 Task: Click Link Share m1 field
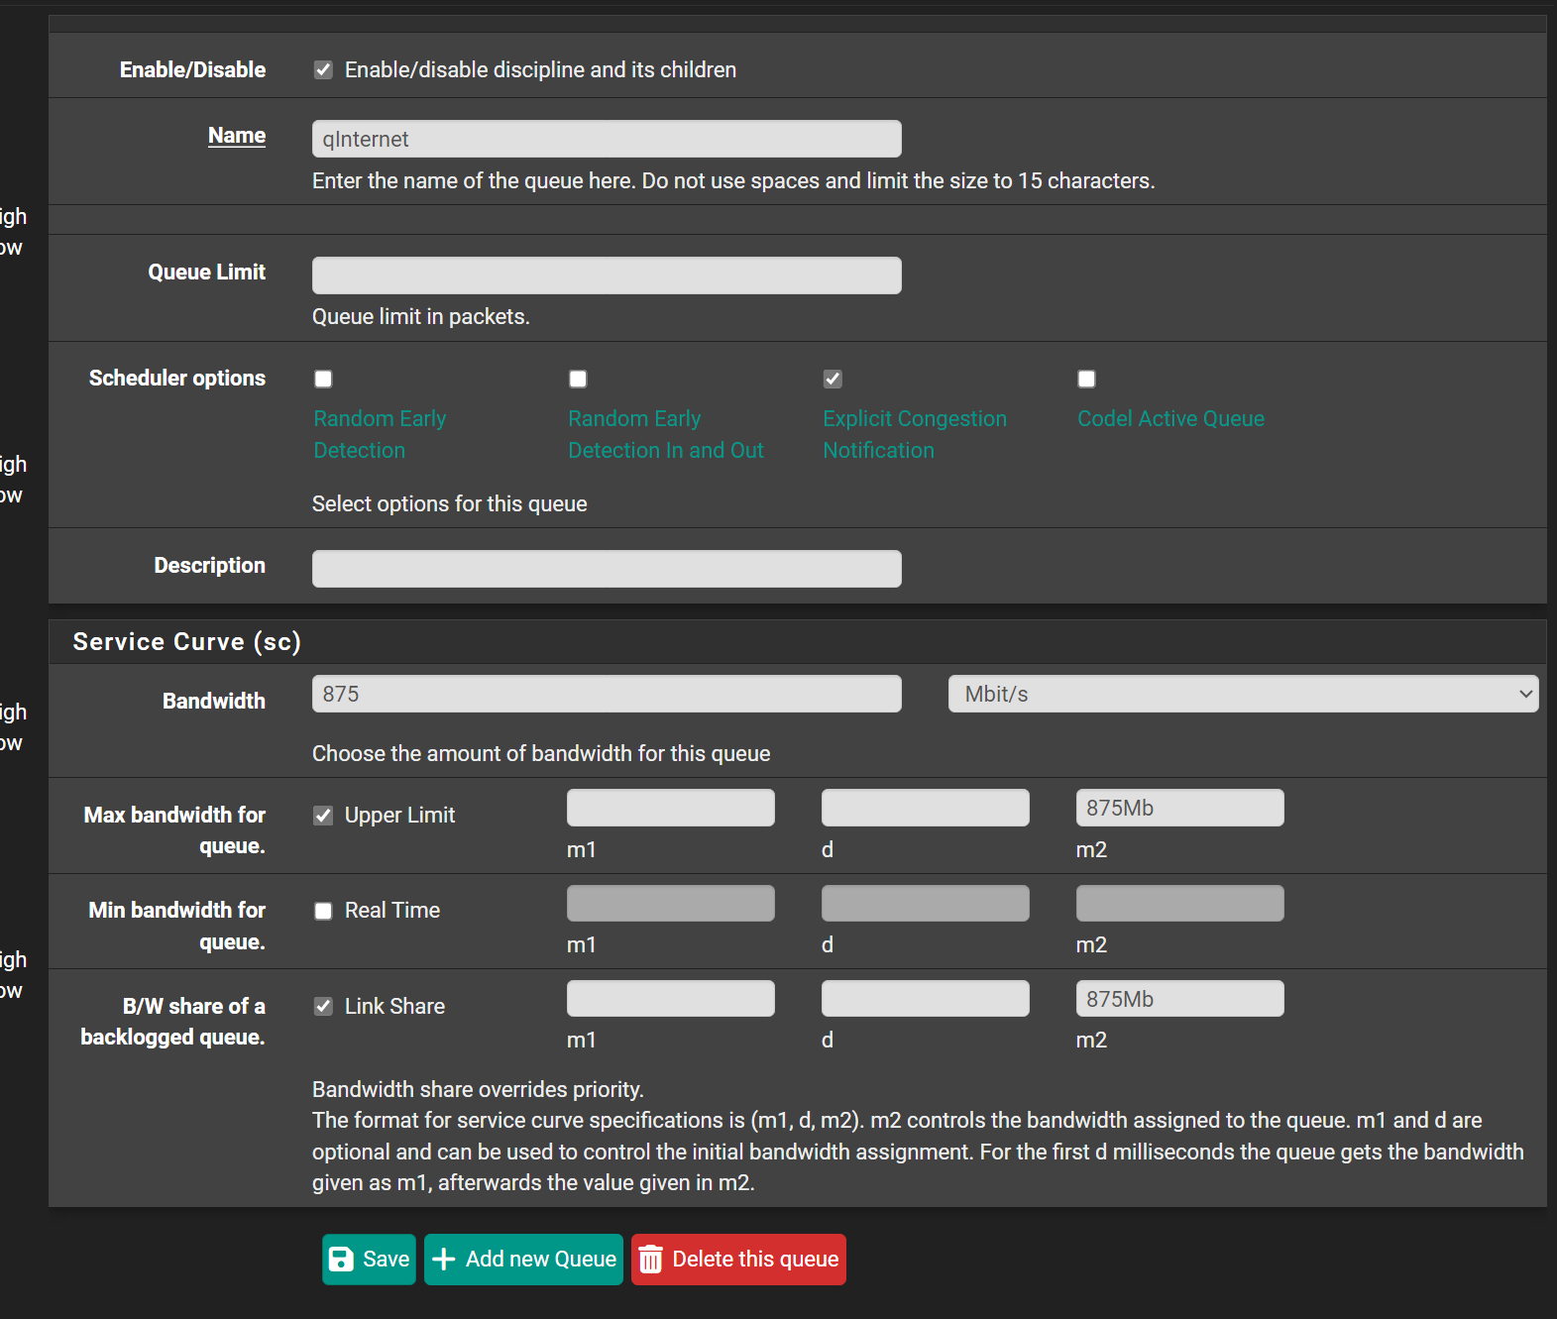pyautogui.click(x=671, y=999)
